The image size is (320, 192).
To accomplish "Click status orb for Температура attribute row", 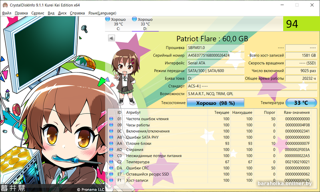I will (x=111, y=162).
